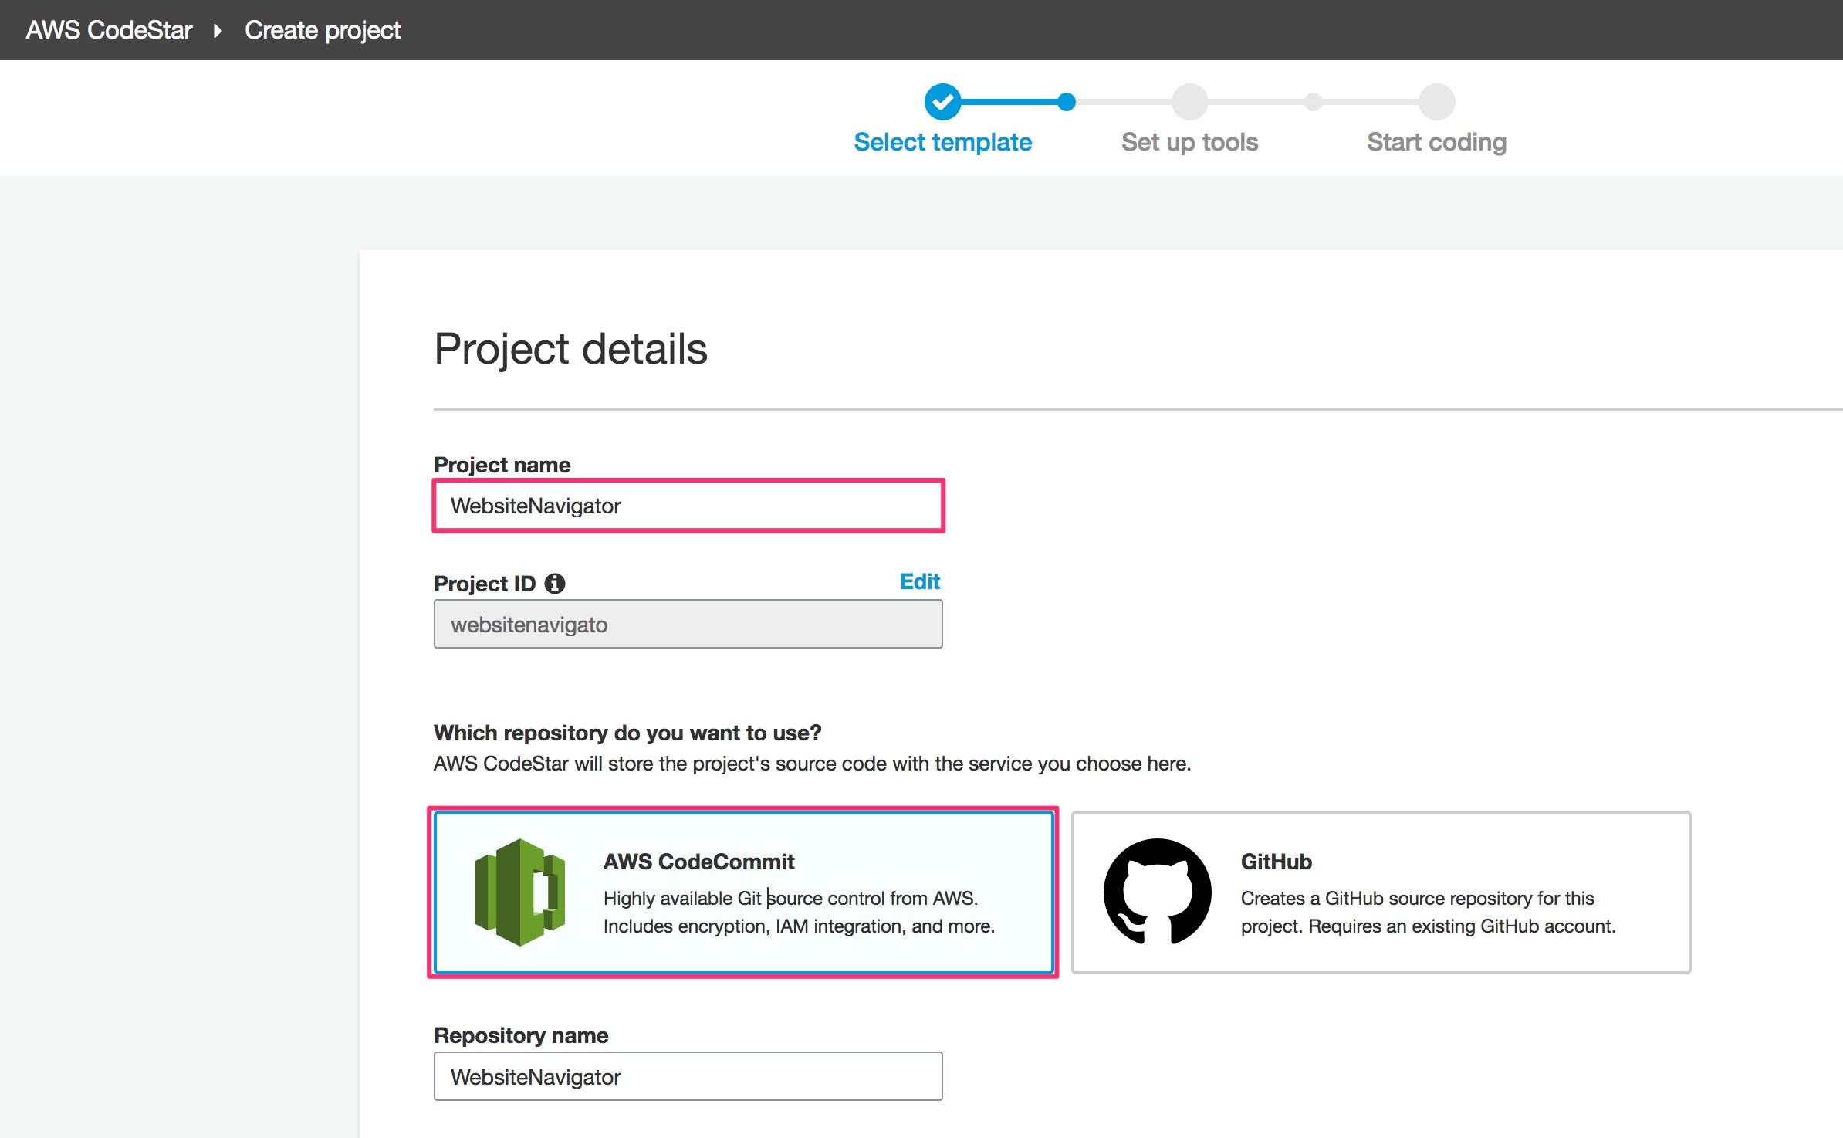Click the Edit link for Project ID

click(919, 581)
